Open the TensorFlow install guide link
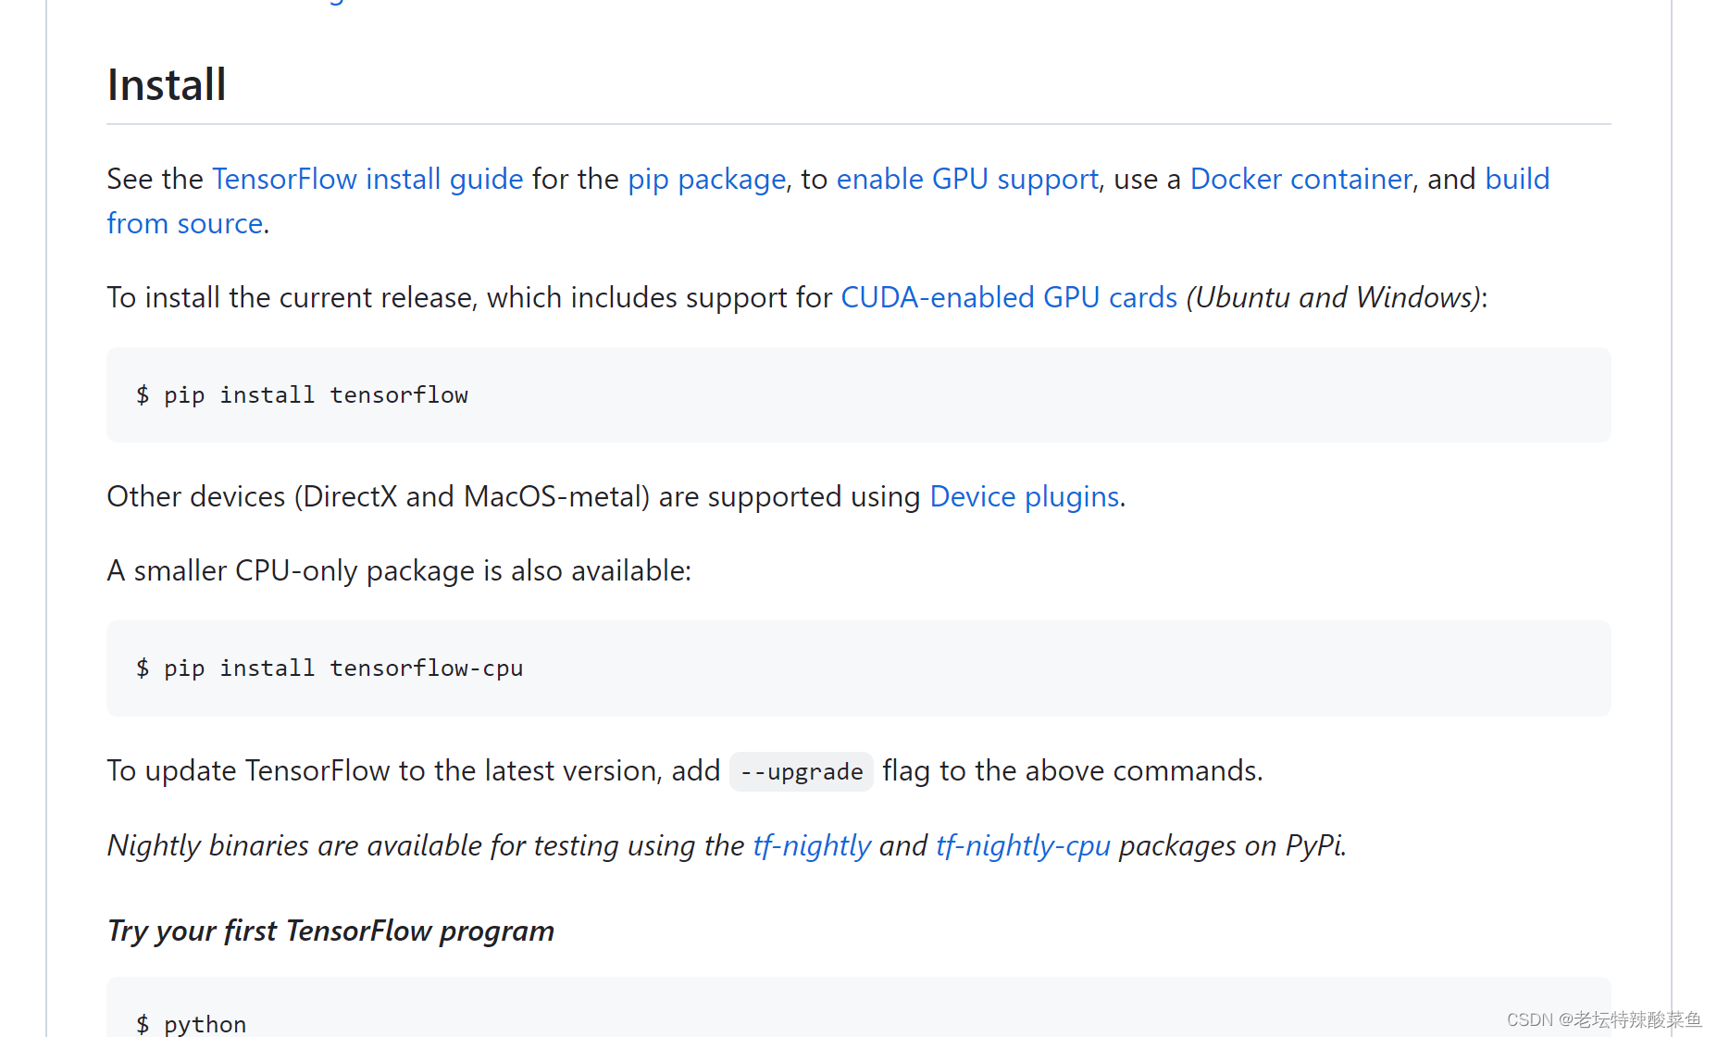 367,179
